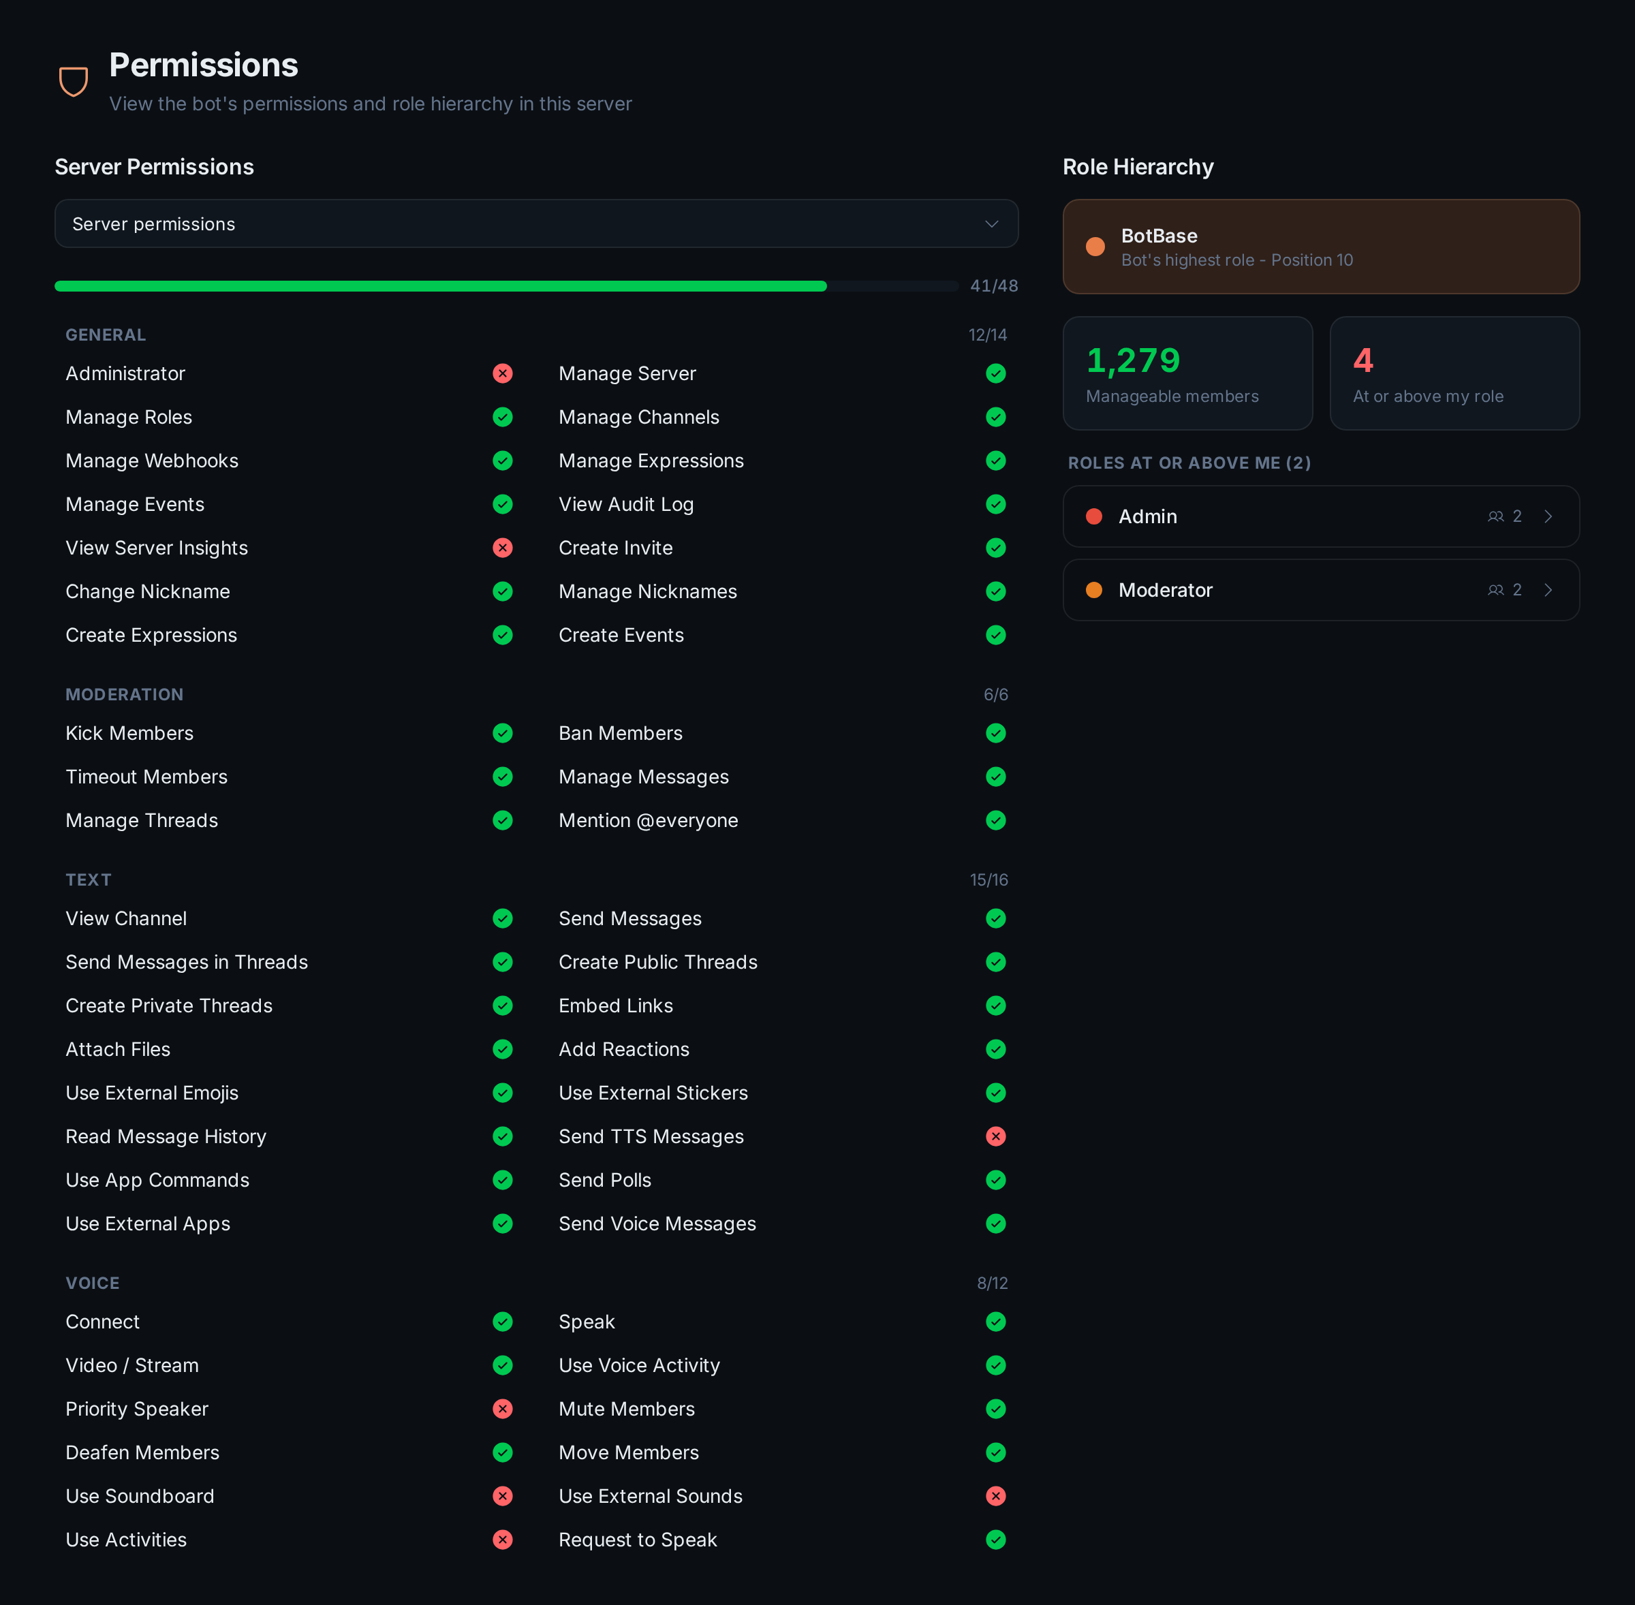Click the TEXT section header

(x=89, y=880)
